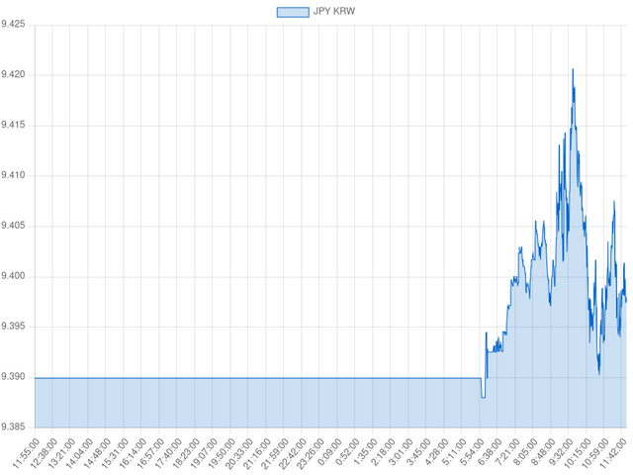This screenshot has height=475, width=633.
Task: Click x-axis time label 19:50:00
Action: 222,453
